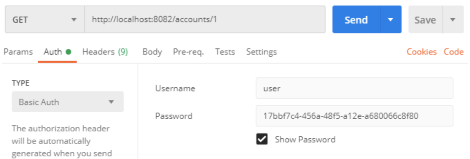Click the Username input field
The width and height of the screenshot is (470, 159).
point(354,88)
